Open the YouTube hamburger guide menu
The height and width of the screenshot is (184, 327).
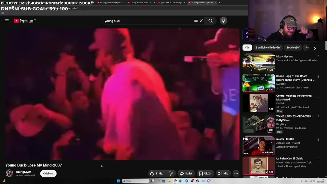point(7,21)
